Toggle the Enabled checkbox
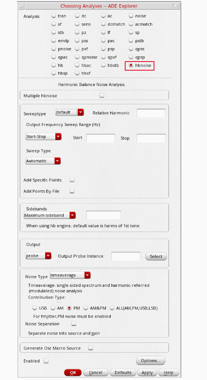Image resolution: width=207 pixels, height=380 pixels. pos(46,361)
